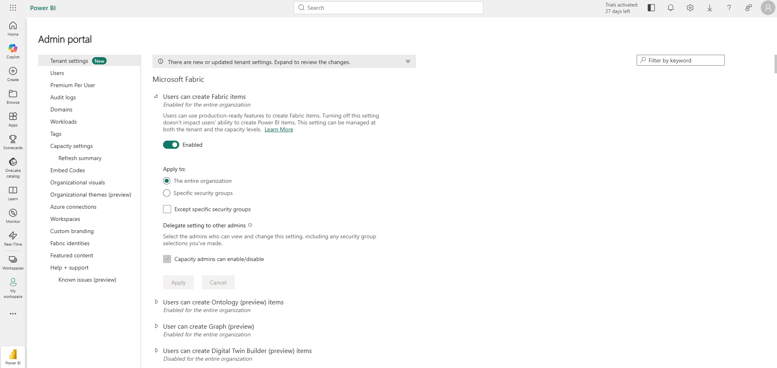This screenshot has width=777, height=368.
Task: Toggle Capacity admins can enable/disable checkbox
Action: [x=167, y=259]
